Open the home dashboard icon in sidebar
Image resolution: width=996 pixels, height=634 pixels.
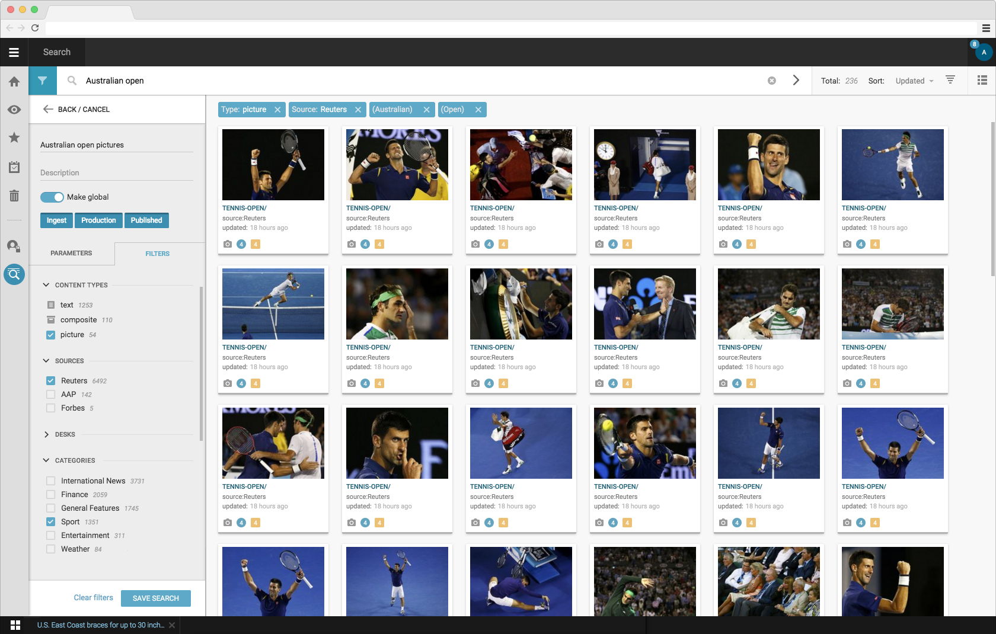click(x=14, y=82)
